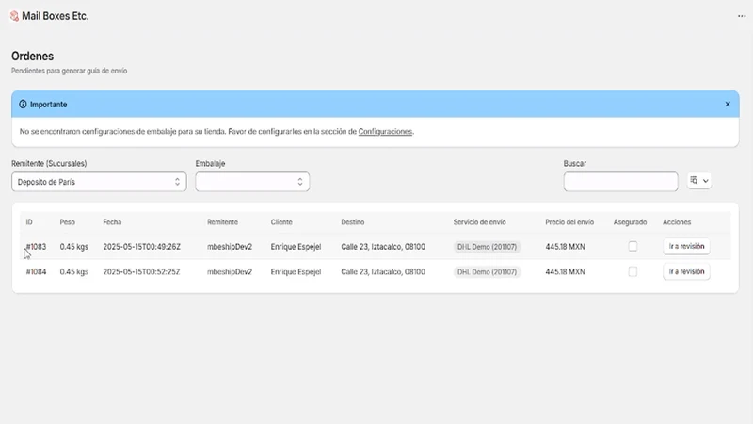Click the Ordenes page heading
Screen dimensions: 753x424
tap(33, 57)
